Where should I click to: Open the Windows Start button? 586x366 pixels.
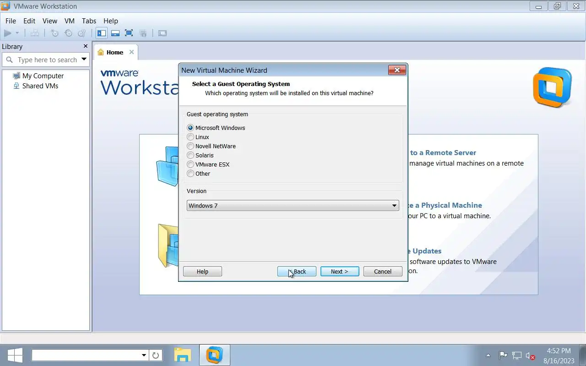coord(15,355)
